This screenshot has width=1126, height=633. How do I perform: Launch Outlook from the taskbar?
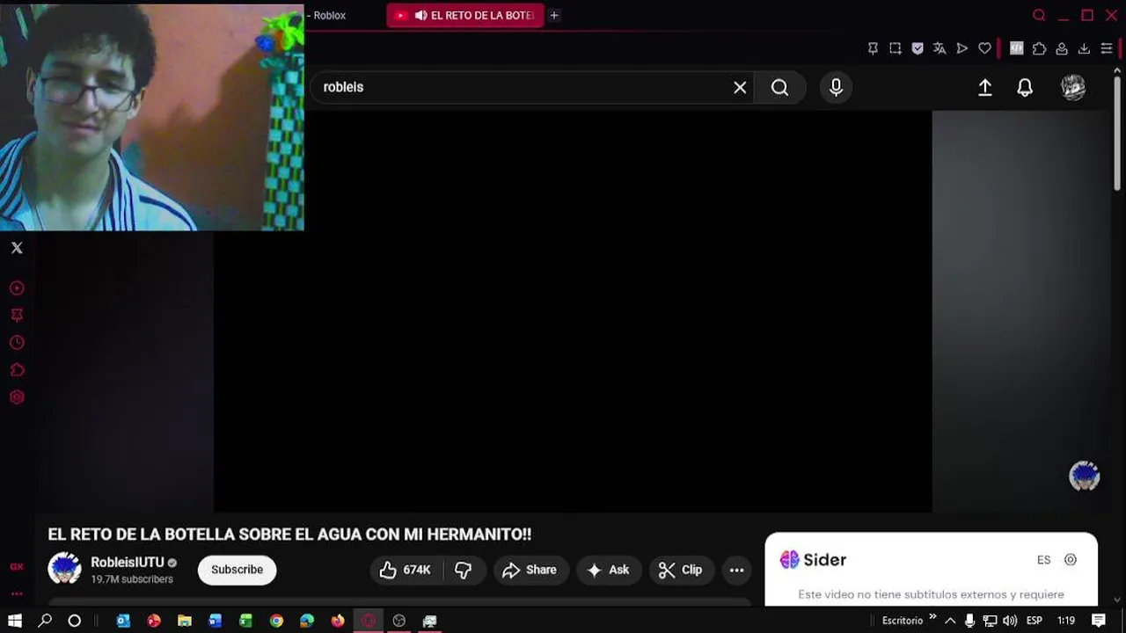pyautogui.click(x=123, y=621)
